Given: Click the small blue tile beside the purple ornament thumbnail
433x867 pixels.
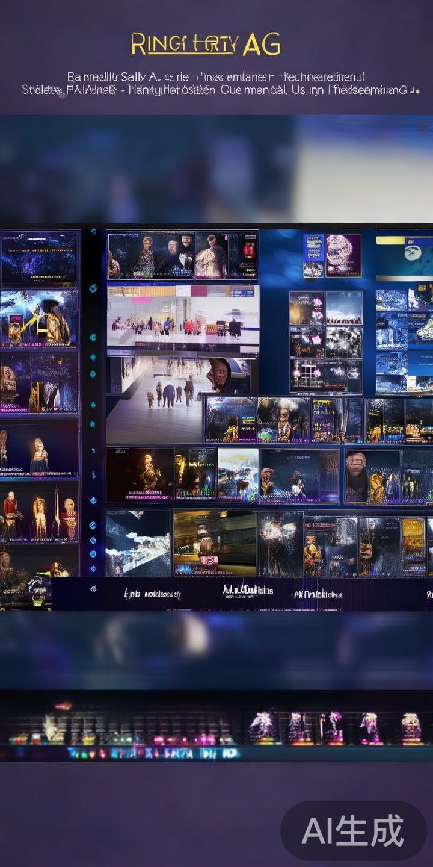Looking at the screenshot, I should point(313,255).
